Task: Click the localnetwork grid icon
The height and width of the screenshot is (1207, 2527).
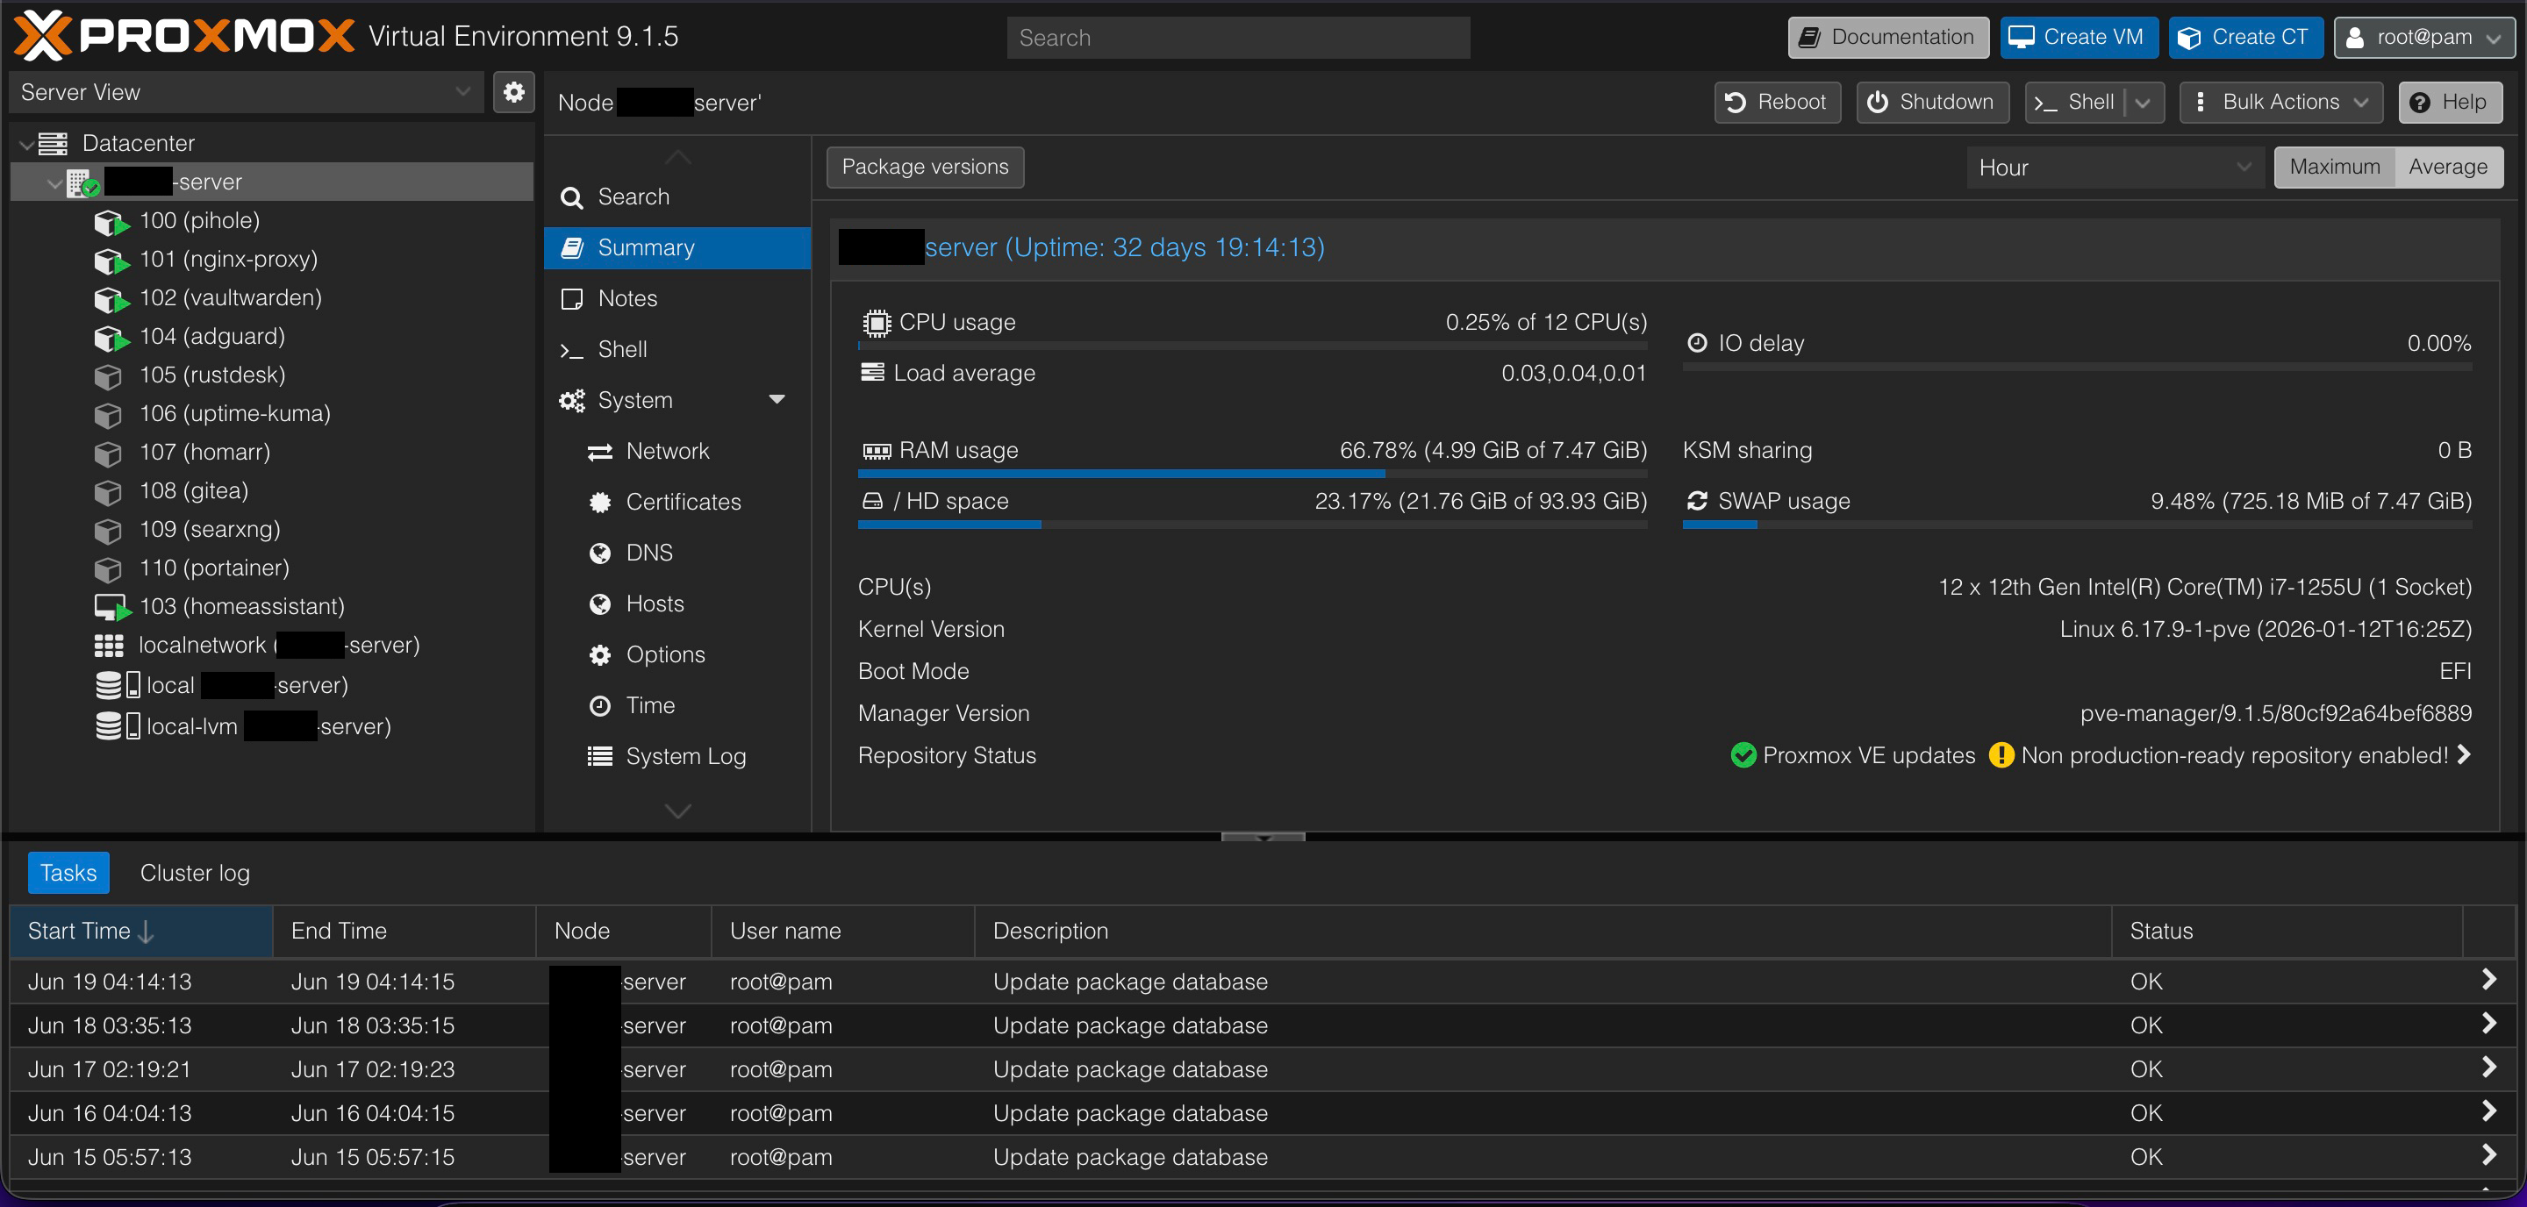Action: pyautogui.click(x=109, y=646)
